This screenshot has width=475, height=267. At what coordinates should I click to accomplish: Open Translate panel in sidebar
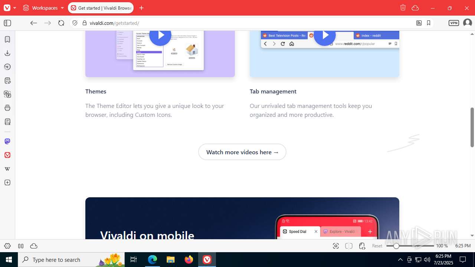(x=7, y=94)
